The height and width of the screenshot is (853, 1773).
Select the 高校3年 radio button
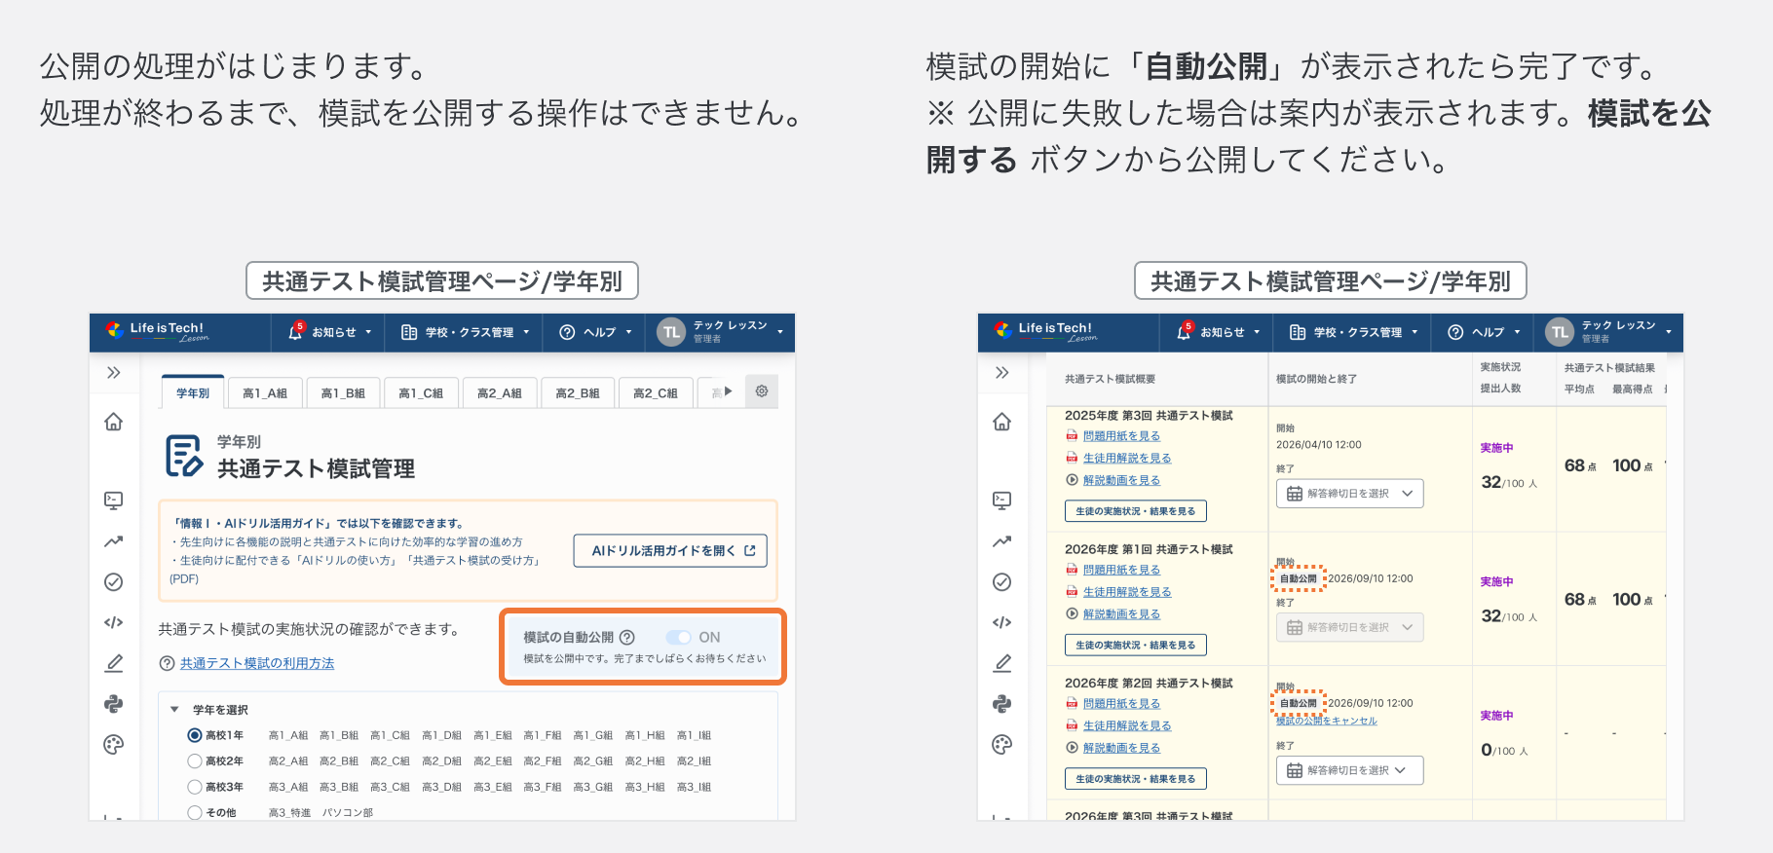[195, 787]
